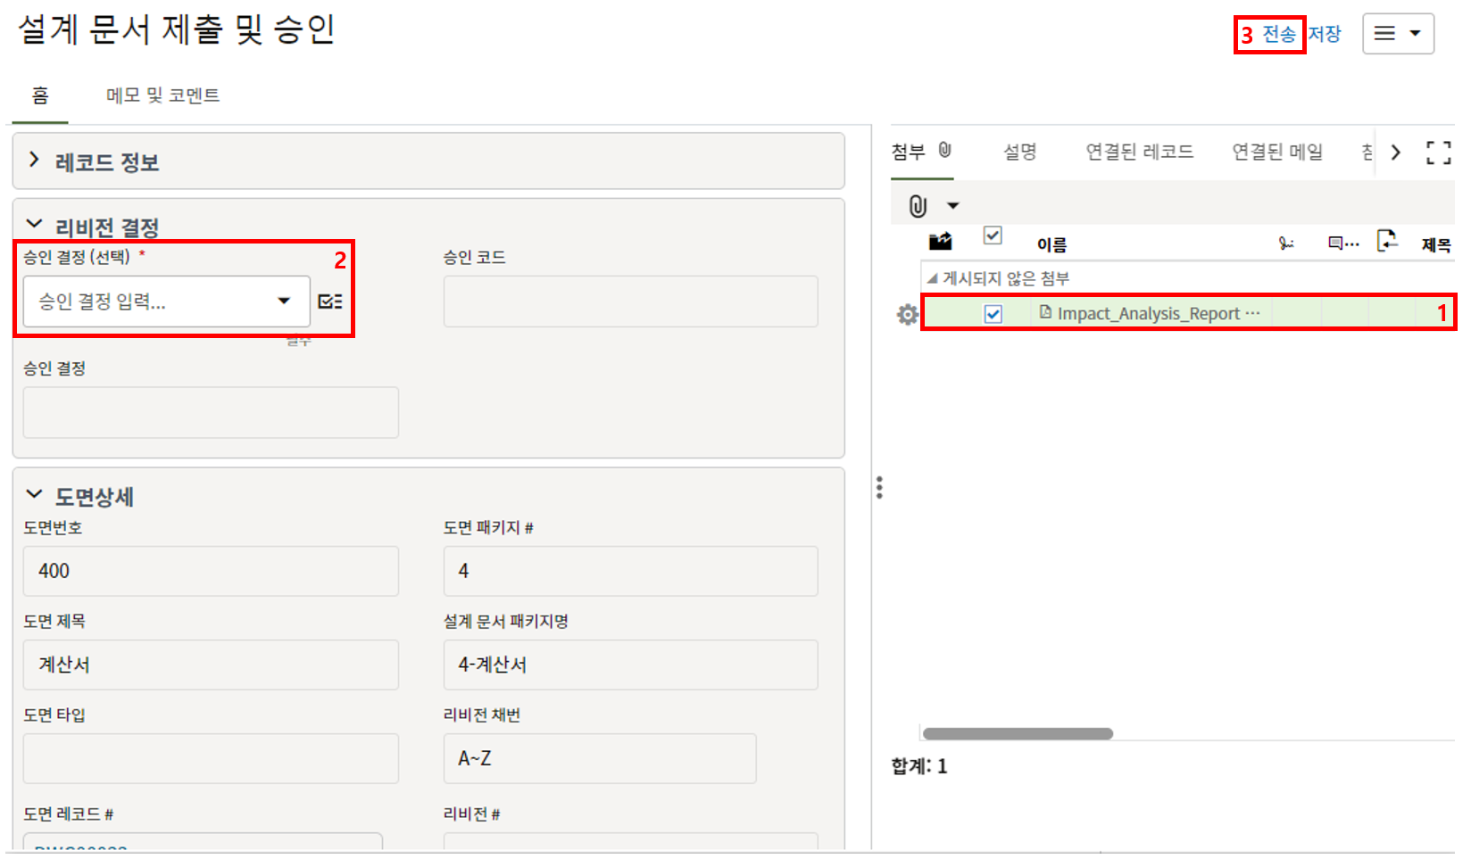Click the comments column icon
Image resolution: width=1471 pixels, height=867 pixels.
pyautogui.click(x=1342, y=243)
